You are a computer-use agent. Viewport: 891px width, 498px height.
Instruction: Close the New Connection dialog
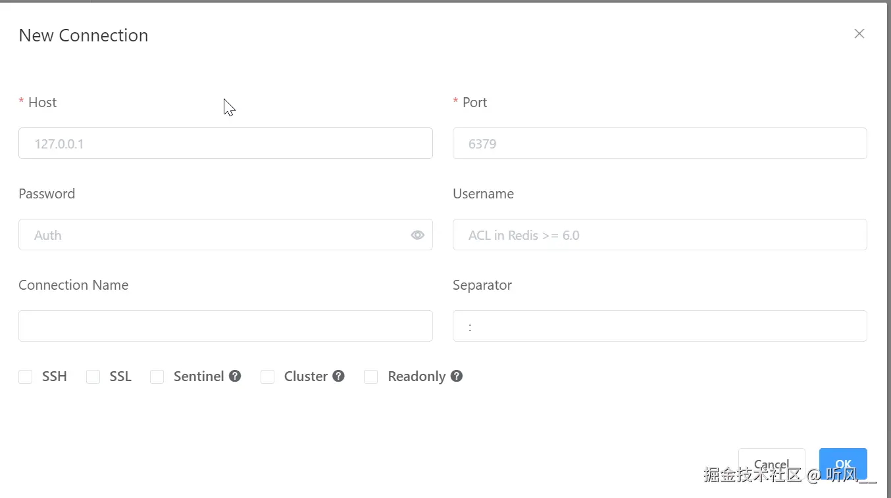point(859,34)
